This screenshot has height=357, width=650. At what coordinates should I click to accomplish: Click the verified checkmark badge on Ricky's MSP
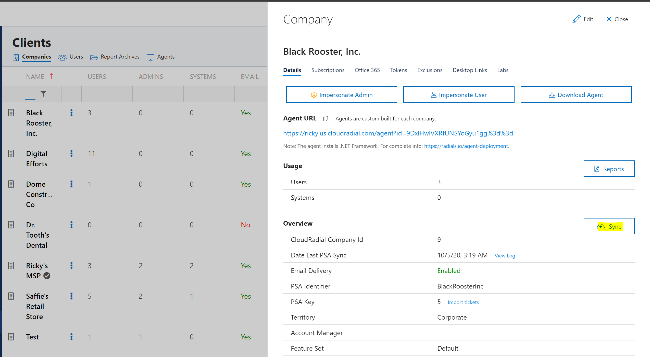click(x=47, y=276)
